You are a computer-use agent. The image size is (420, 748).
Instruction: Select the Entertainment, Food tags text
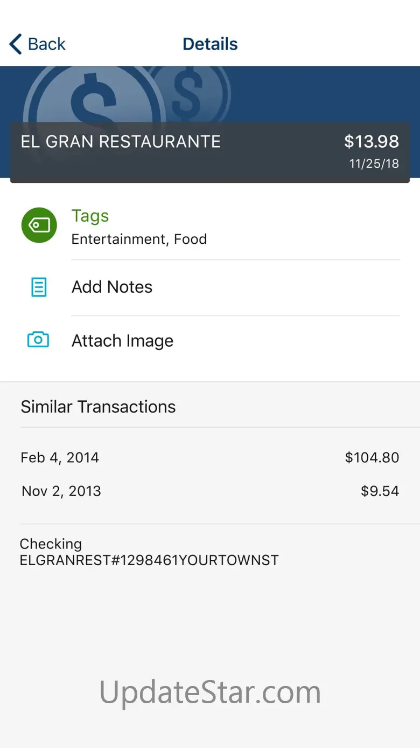click(x=139, y=239)
